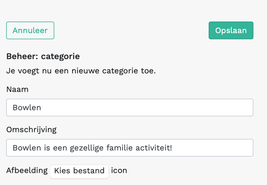267x185 pixels.
Task: Focus the Naam input field
Action: tap(129, 108)
